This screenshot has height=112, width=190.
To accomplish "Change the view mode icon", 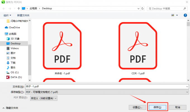I will (x=173, y=15).
